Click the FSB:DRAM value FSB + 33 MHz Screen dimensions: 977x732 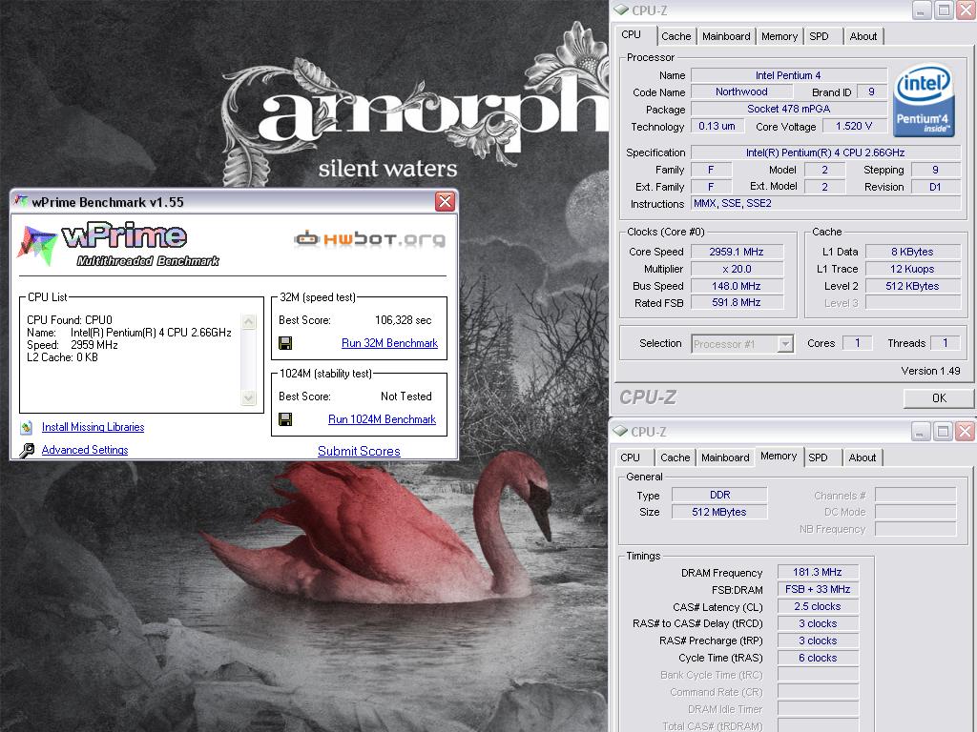pos(818,589)
